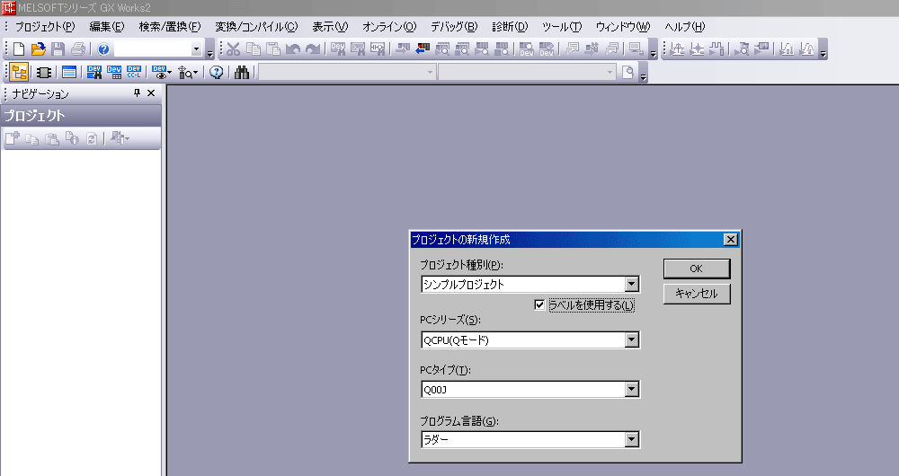
Task: Open the ウィンドウ(W) menu
Action: tap(623, 26)
